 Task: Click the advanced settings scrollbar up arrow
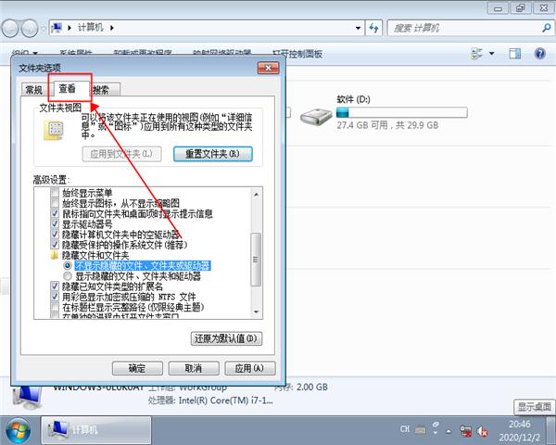coord(256,194)
